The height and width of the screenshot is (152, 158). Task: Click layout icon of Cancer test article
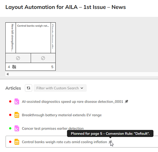pyautogui.click(x=17, y=128)
